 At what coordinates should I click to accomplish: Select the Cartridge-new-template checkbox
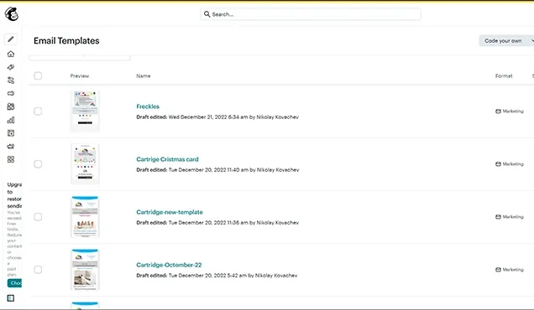(x=38, y=216)
